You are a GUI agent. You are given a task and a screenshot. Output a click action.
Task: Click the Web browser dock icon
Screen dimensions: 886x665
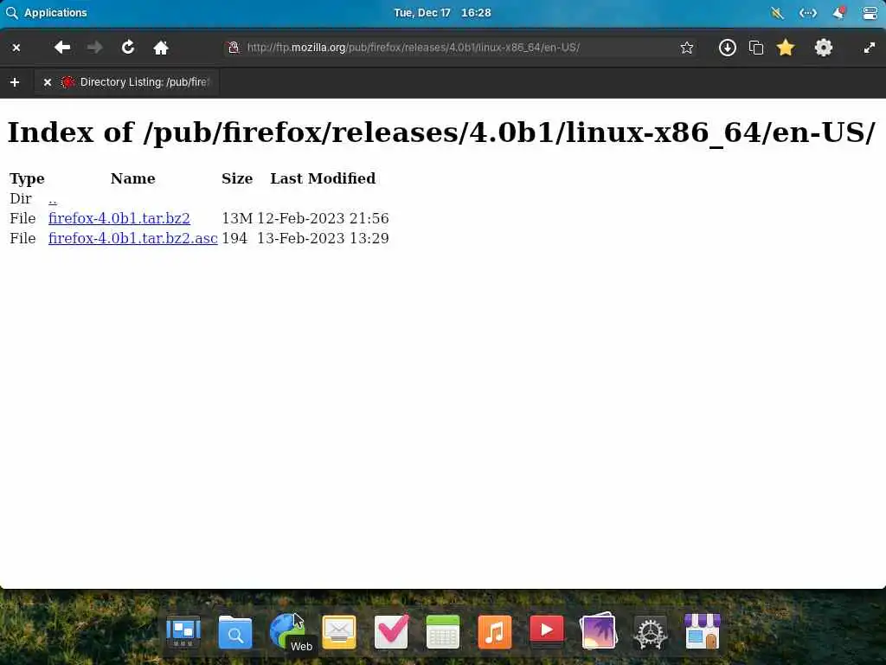[x=286, y=630]
